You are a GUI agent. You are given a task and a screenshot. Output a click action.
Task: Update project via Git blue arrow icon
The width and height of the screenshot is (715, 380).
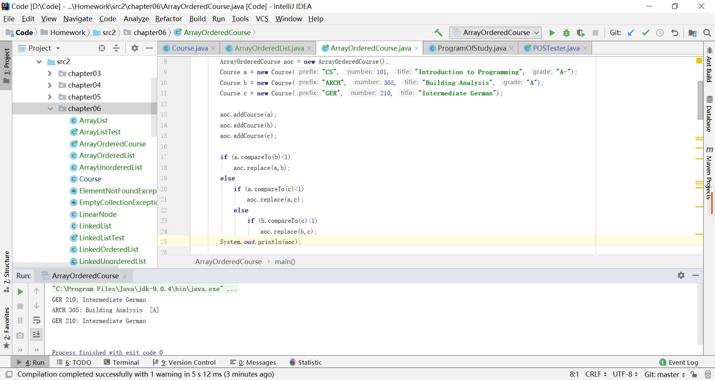631,33
